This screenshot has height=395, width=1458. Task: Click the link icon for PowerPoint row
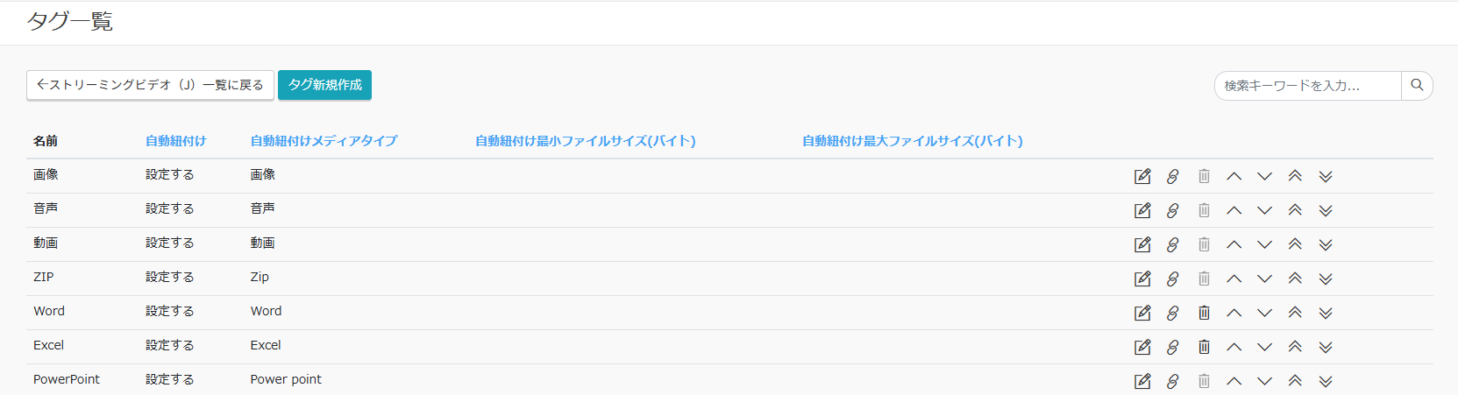[x=1173, y=381]
